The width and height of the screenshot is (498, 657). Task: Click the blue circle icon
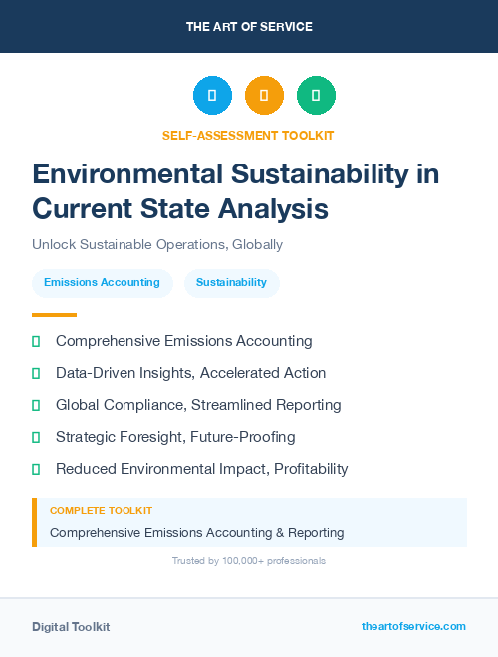pyautogui.click(x=212, y=95)
